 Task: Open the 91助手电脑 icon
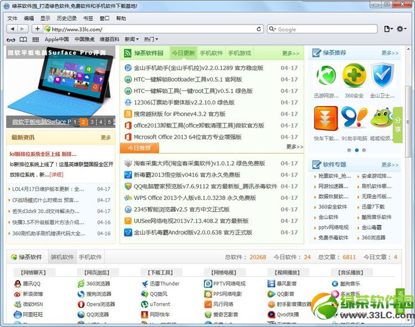[354, 118]
